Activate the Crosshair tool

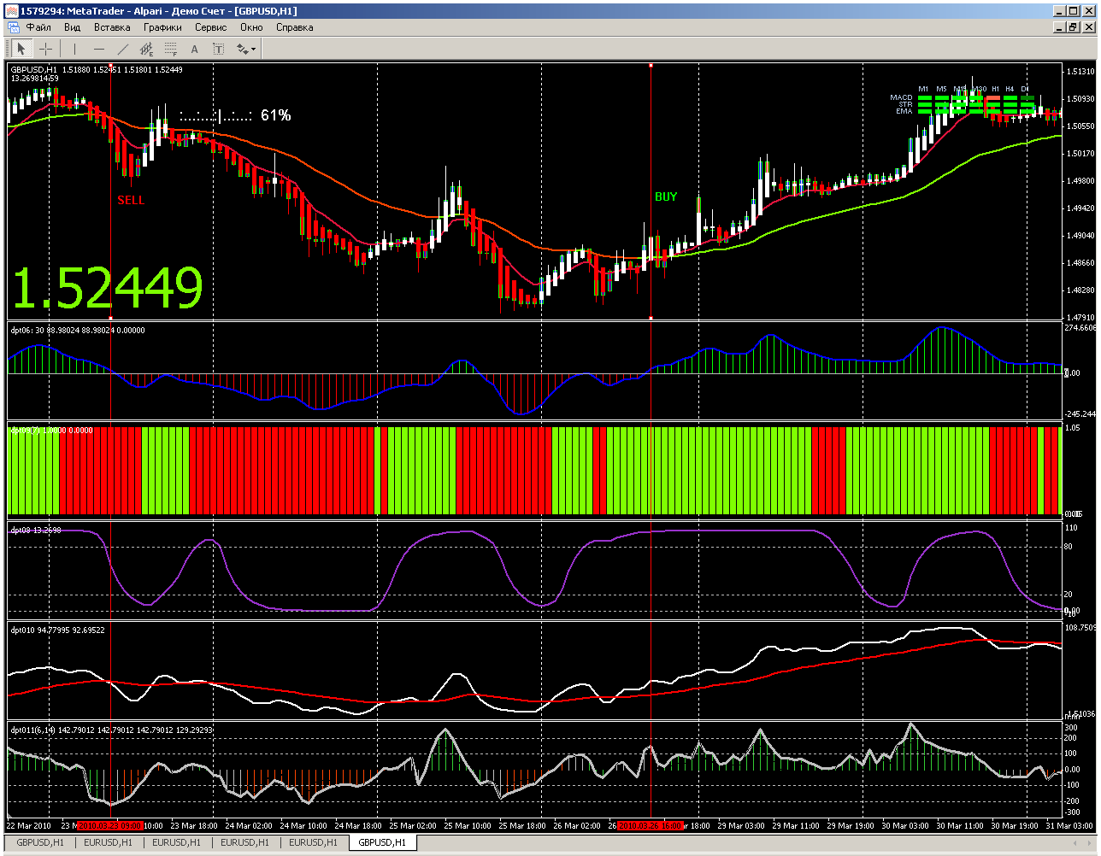click(x=46, y=49)
